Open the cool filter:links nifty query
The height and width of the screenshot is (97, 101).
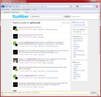point(77,64)
